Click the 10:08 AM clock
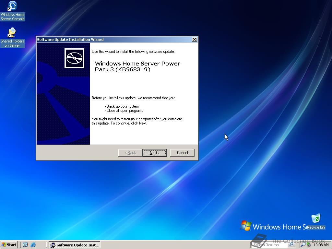Image resolution: width=332 pixels, height=249 pixels. coord(321,245)
